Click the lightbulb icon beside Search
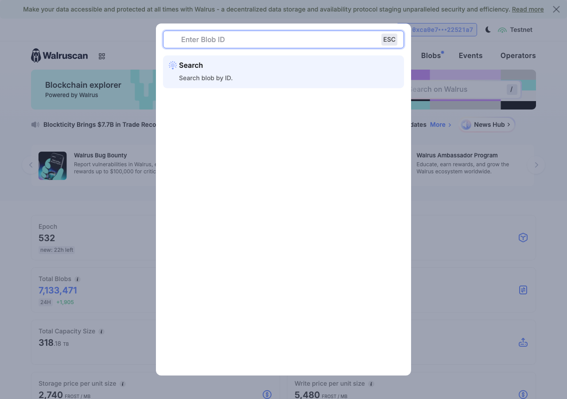Image resolution: width=567 pixels, height=399 pixels. [173, 65]
